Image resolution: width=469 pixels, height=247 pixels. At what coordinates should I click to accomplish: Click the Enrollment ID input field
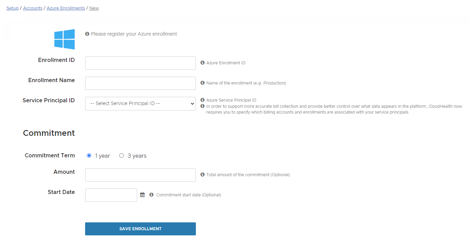coord(140,63)
